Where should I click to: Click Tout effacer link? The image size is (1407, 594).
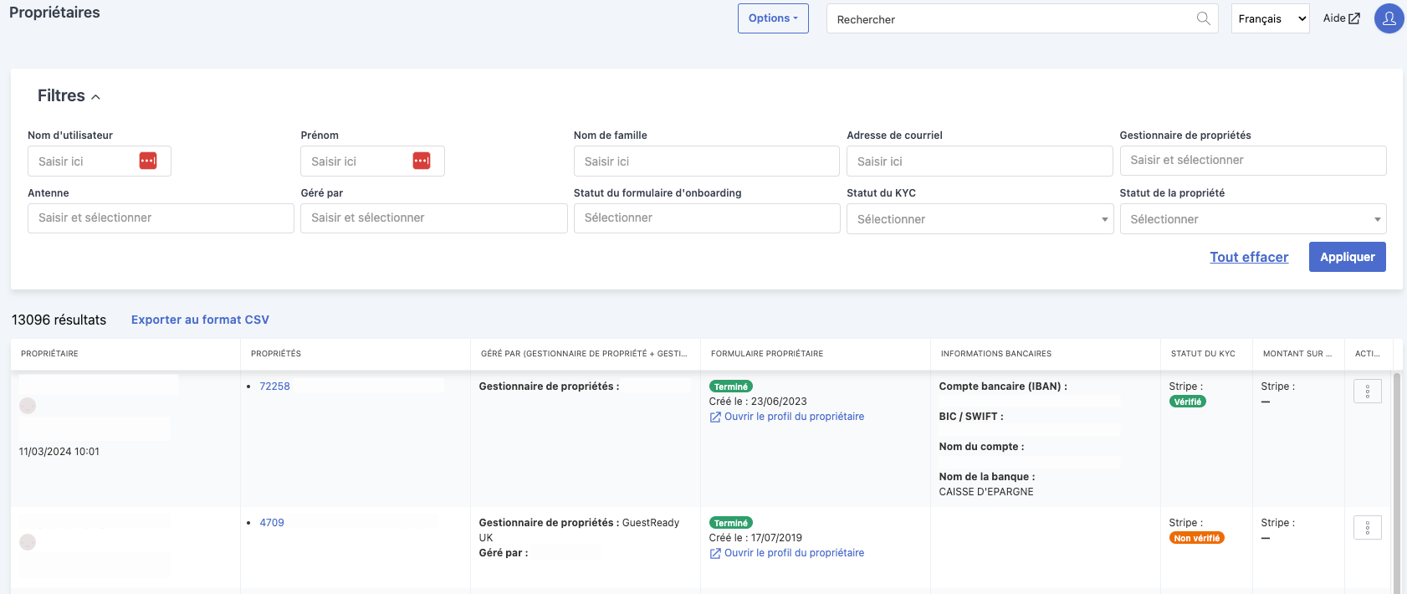[1249, 257]
